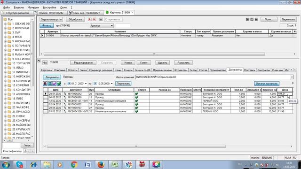Image resolution: width=301 pixels, height=169 pixels.
Task: Click the Цена column header
Action: [285, 90]
